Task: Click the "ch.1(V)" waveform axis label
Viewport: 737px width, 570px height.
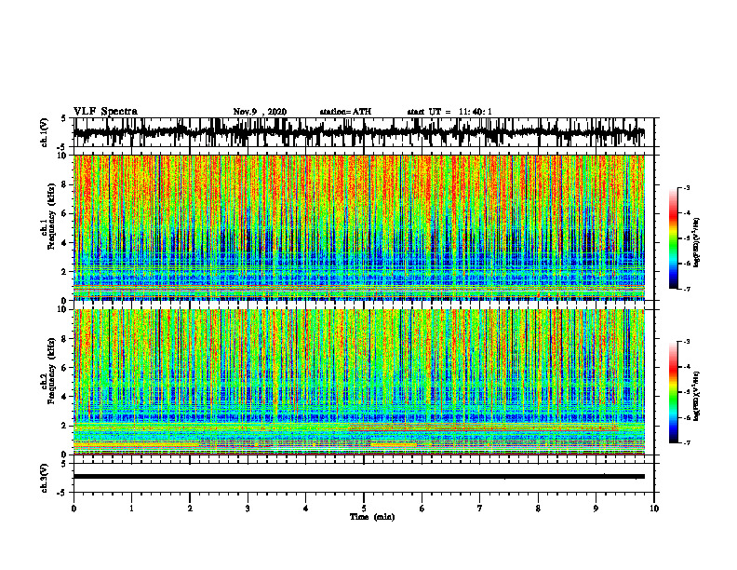Action: pos(45,132)
